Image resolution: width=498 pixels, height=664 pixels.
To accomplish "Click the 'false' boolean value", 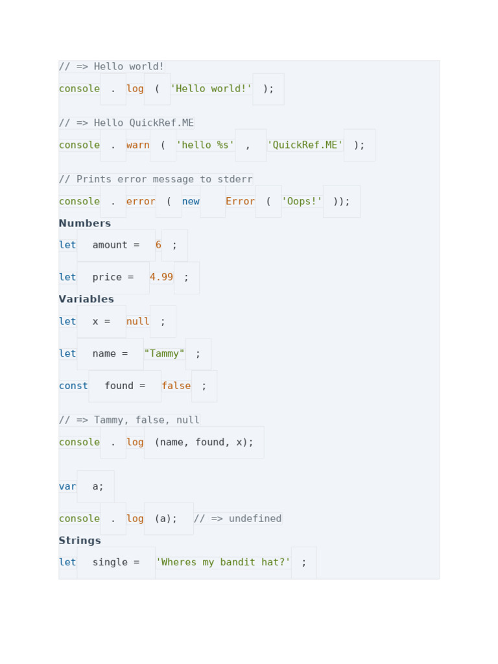I will (176, 386).
